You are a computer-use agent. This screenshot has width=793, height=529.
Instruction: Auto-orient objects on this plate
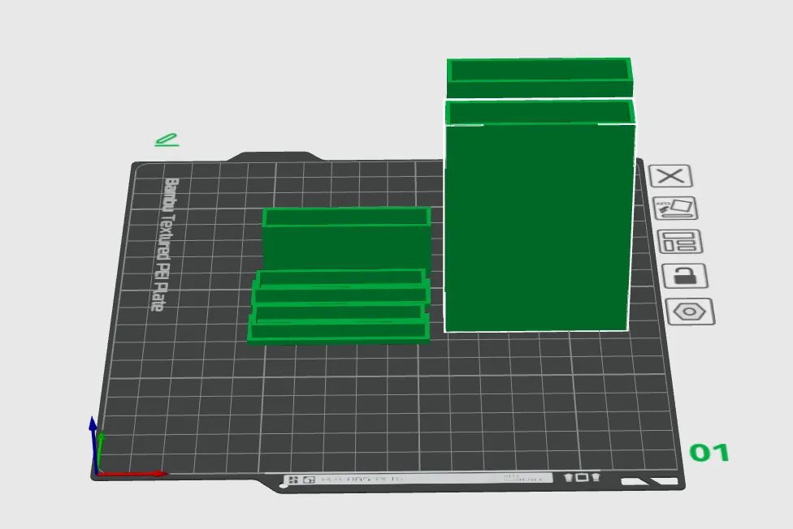click(x=676, y=208)
